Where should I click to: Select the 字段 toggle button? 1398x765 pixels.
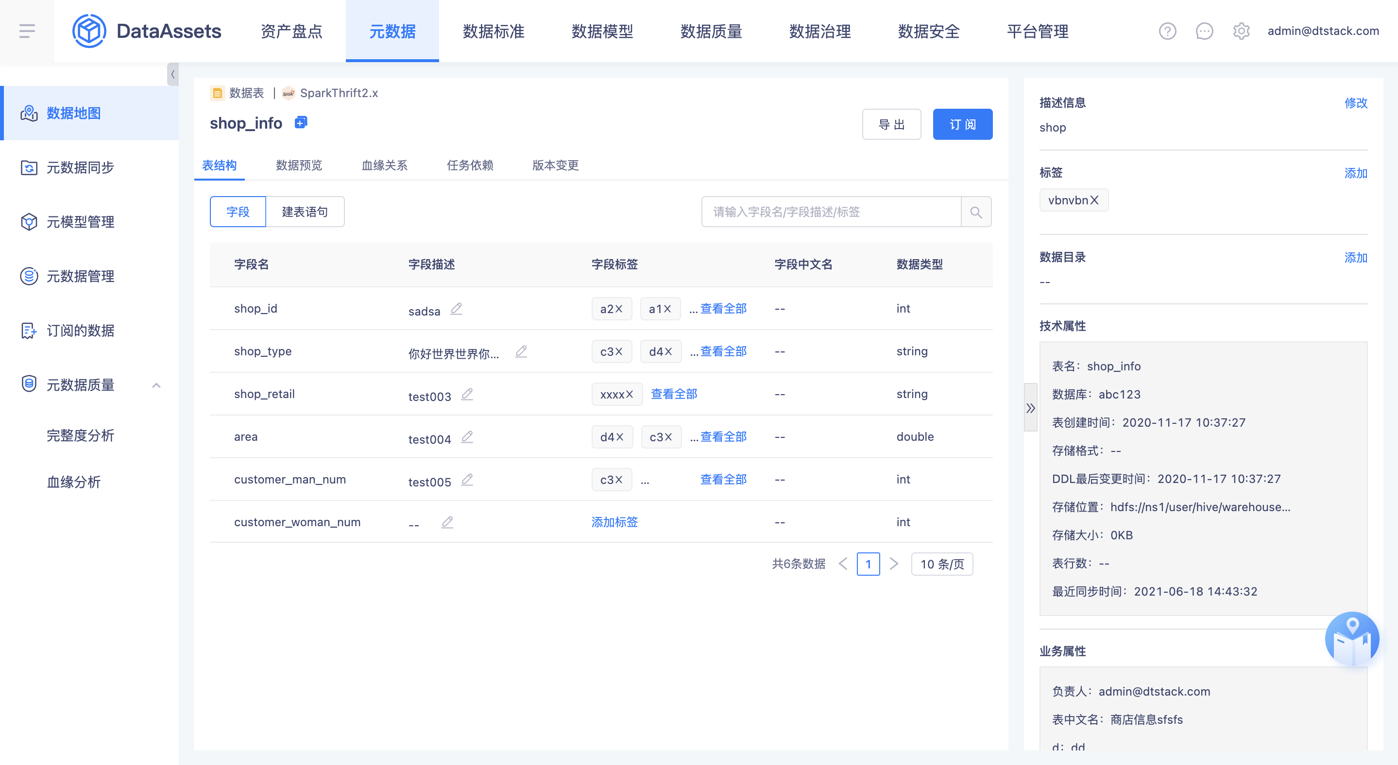[238, 212]
